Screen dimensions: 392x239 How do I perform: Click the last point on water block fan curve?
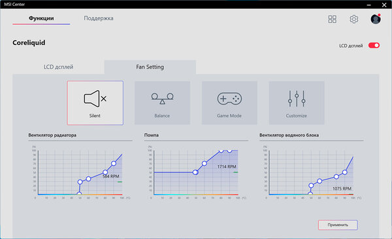(345, 172)
